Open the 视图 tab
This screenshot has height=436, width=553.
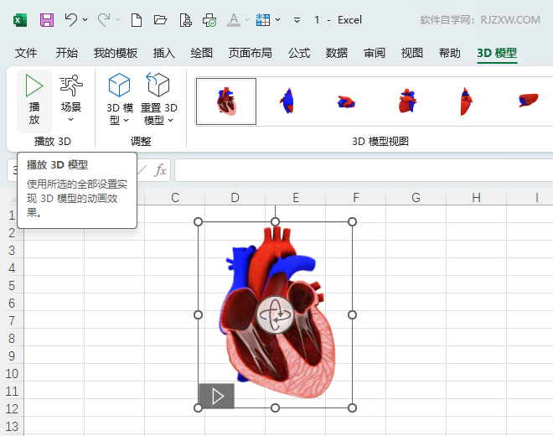point(412,53)
